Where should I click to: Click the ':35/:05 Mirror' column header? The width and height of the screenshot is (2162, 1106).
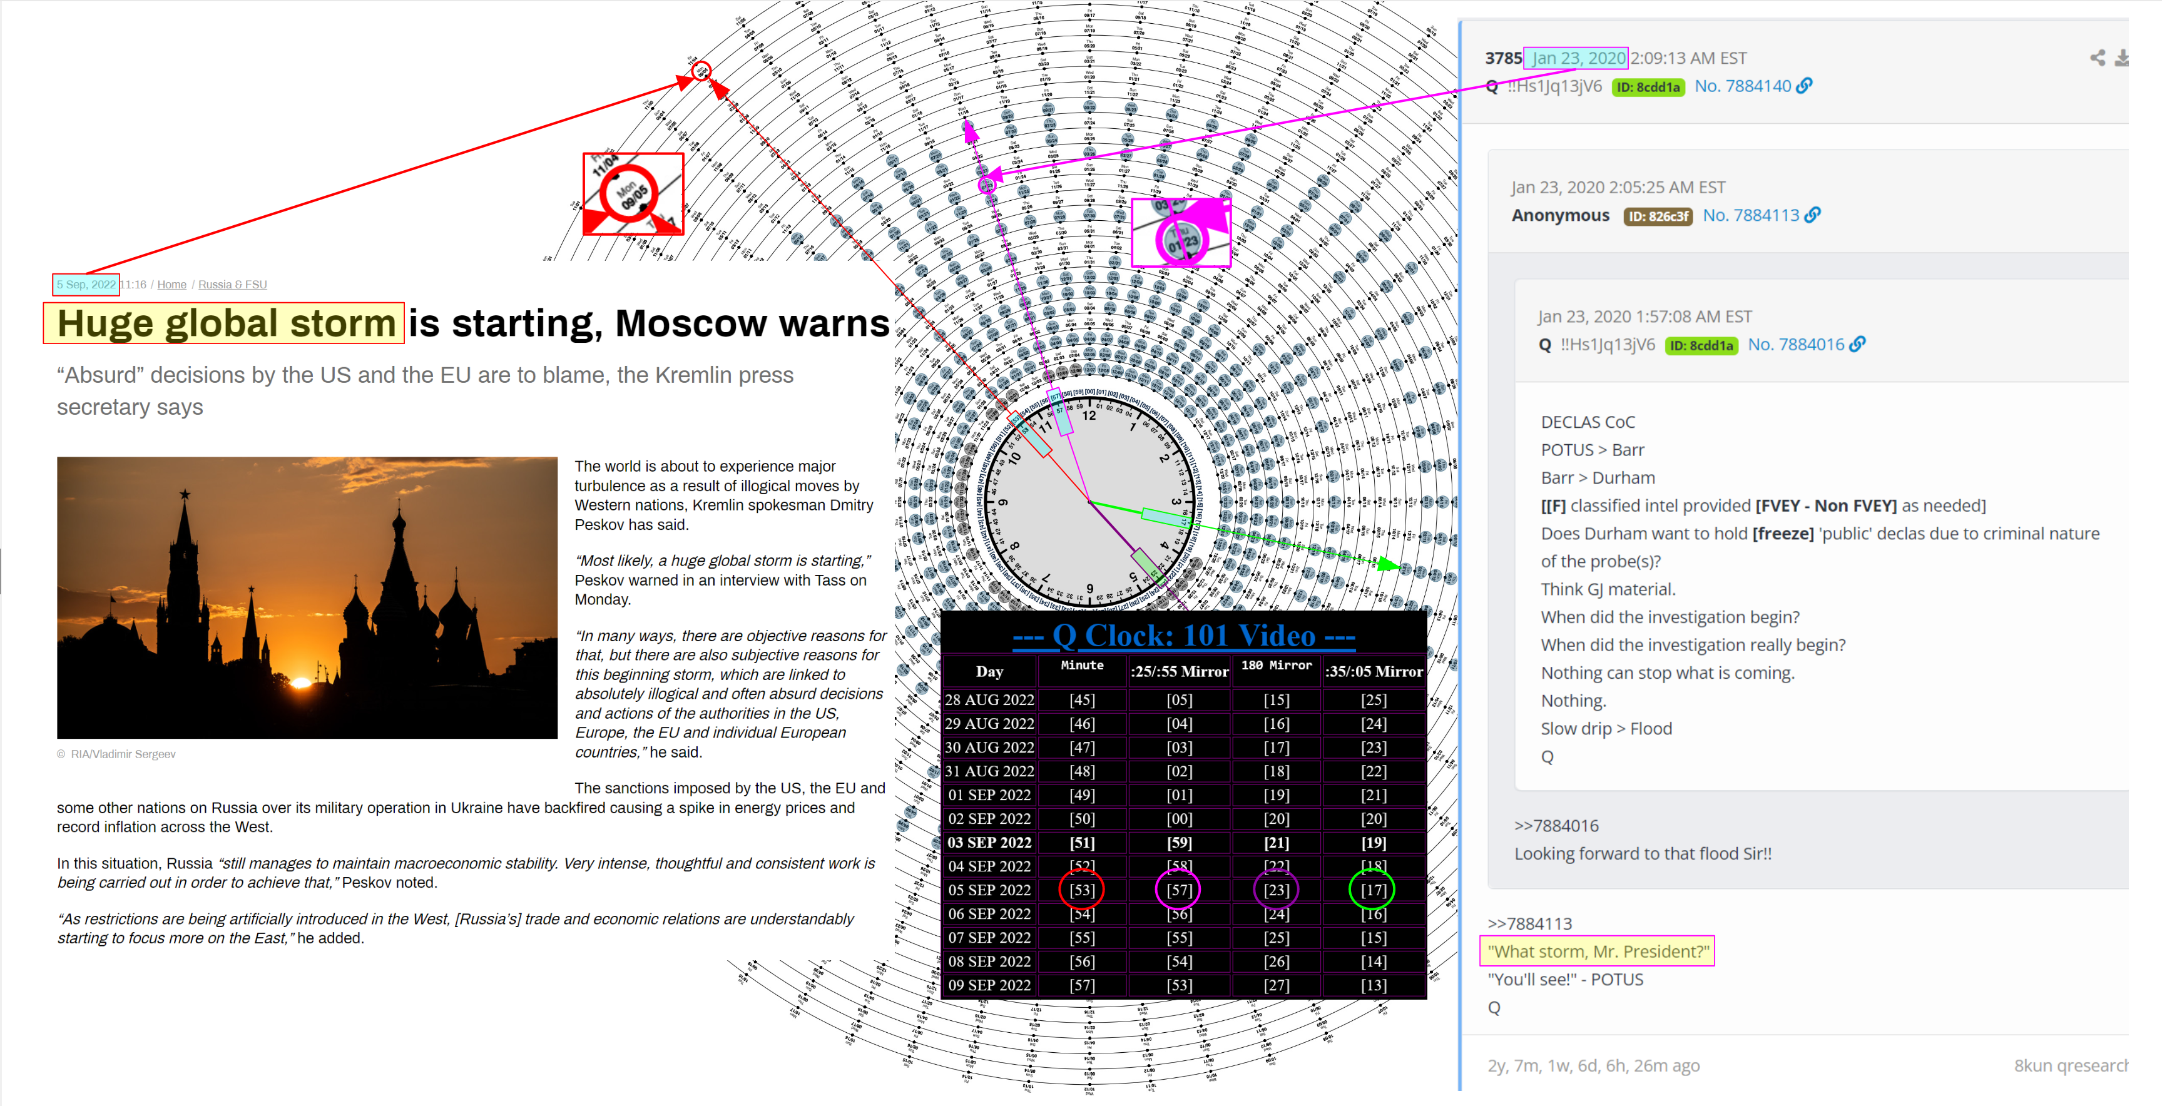tap(1374, 671)
